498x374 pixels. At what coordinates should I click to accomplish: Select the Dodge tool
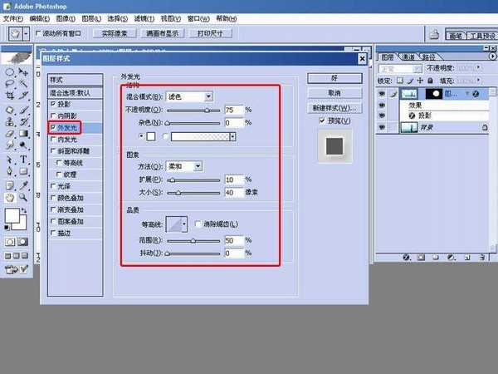23,145
